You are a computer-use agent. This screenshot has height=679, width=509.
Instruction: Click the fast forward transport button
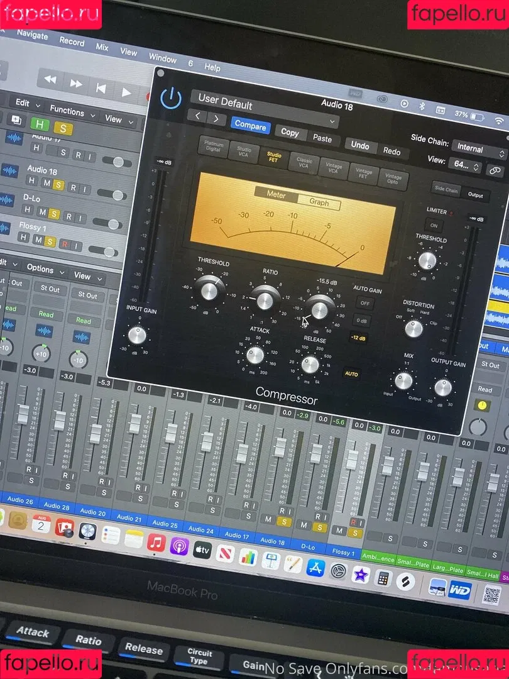point(76,84)
